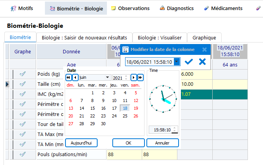Go to next month in calendar
The height and width of the screenshot is (165, 263).
pos(134,77)
